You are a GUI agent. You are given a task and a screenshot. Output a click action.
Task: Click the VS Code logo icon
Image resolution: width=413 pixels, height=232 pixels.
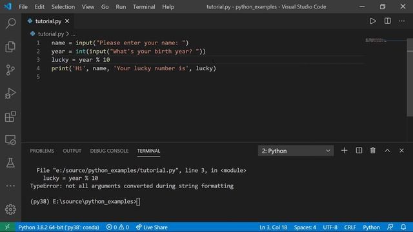(x=8, y=6)
